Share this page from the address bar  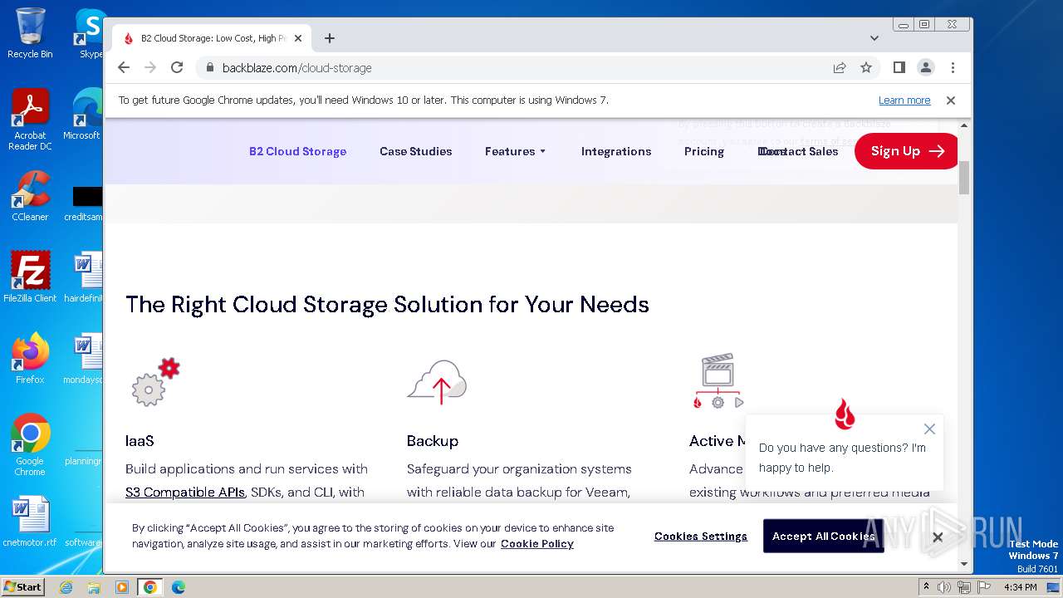[840, 67]
